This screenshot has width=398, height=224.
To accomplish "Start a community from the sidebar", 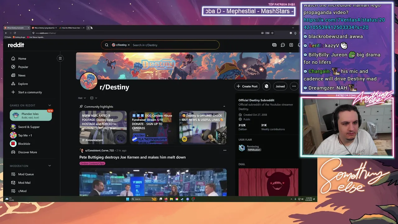I will tap(30, 92).
